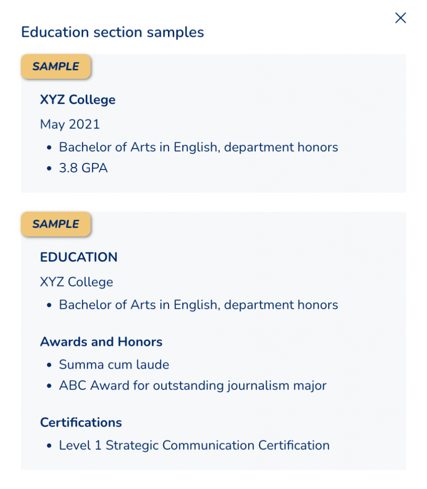Select the 'Summa cum laude' item
Image resolution: width=427 pixels, height=489 pixels.
tap(114, 365)
